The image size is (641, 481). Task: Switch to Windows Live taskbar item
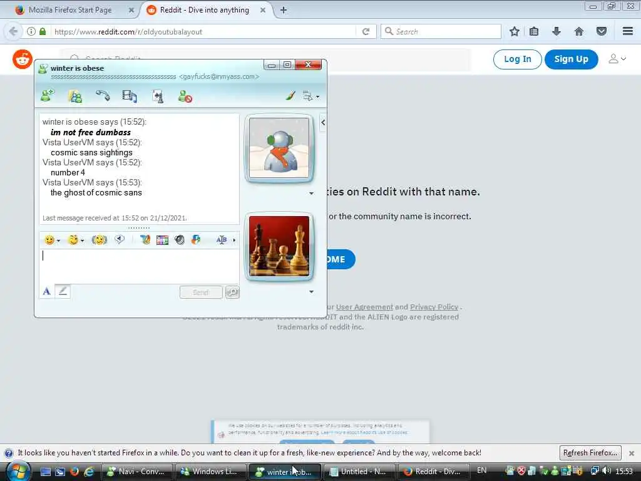(210, 472)
